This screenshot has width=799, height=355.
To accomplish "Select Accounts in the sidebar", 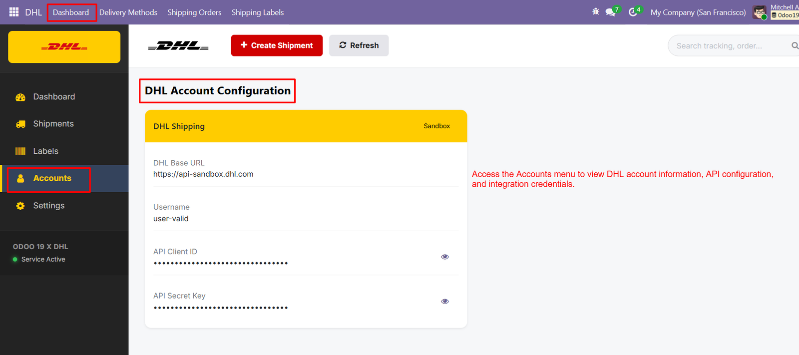I will [64, 178].
